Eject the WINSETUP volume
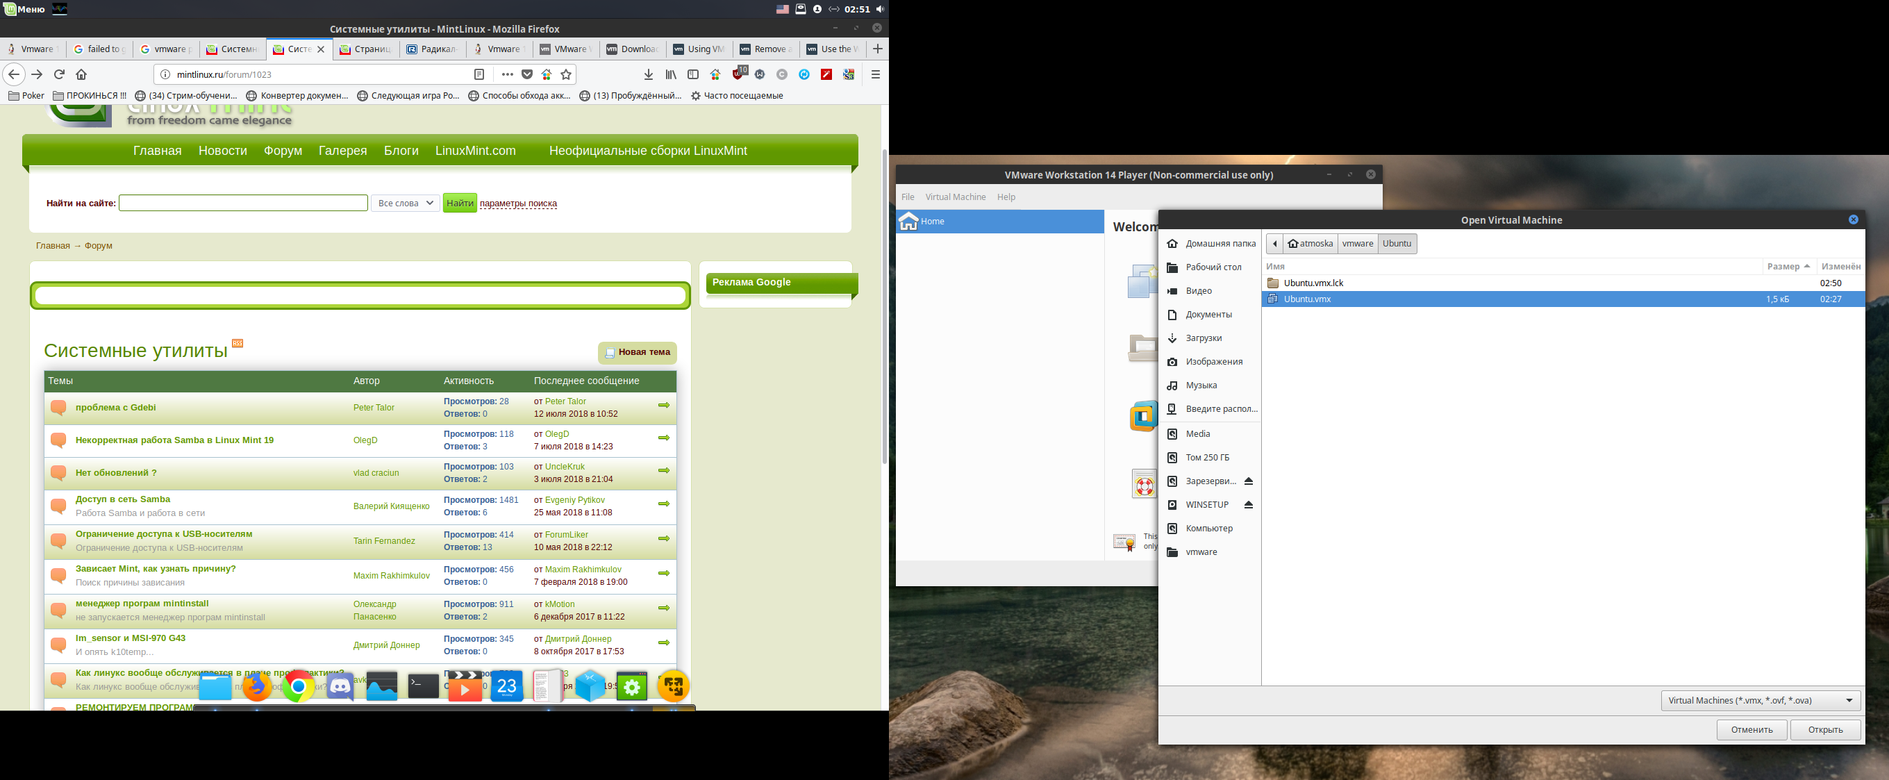Screen dimensions: 1889x780 [1248, 504]
